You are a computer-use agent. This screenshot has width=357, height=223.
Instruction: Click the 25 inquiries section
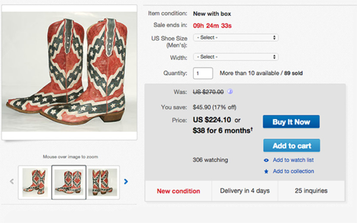click(x=311, y=191)
